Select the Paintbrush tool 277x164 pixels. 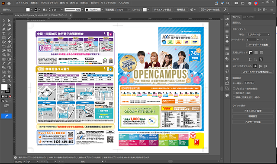coord(9,37)
